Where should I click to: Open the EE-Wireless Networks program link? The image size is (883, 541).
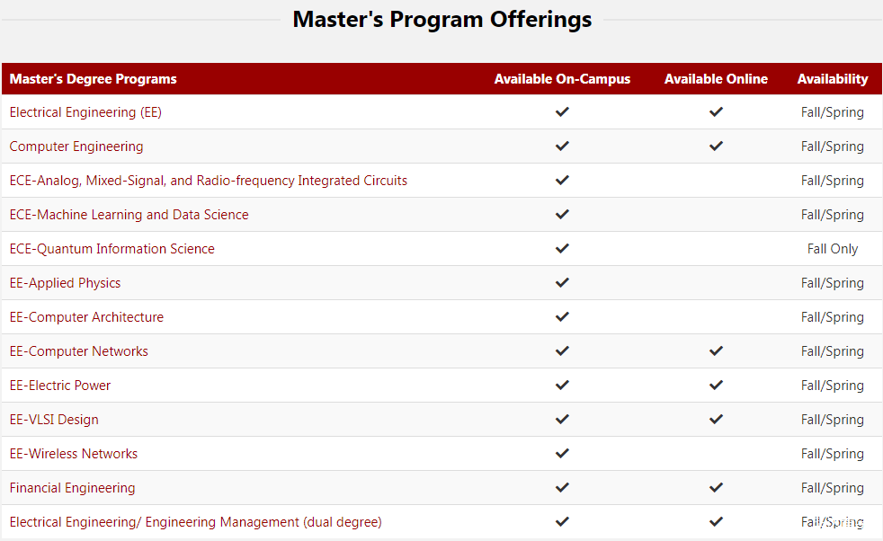[74, 454]
